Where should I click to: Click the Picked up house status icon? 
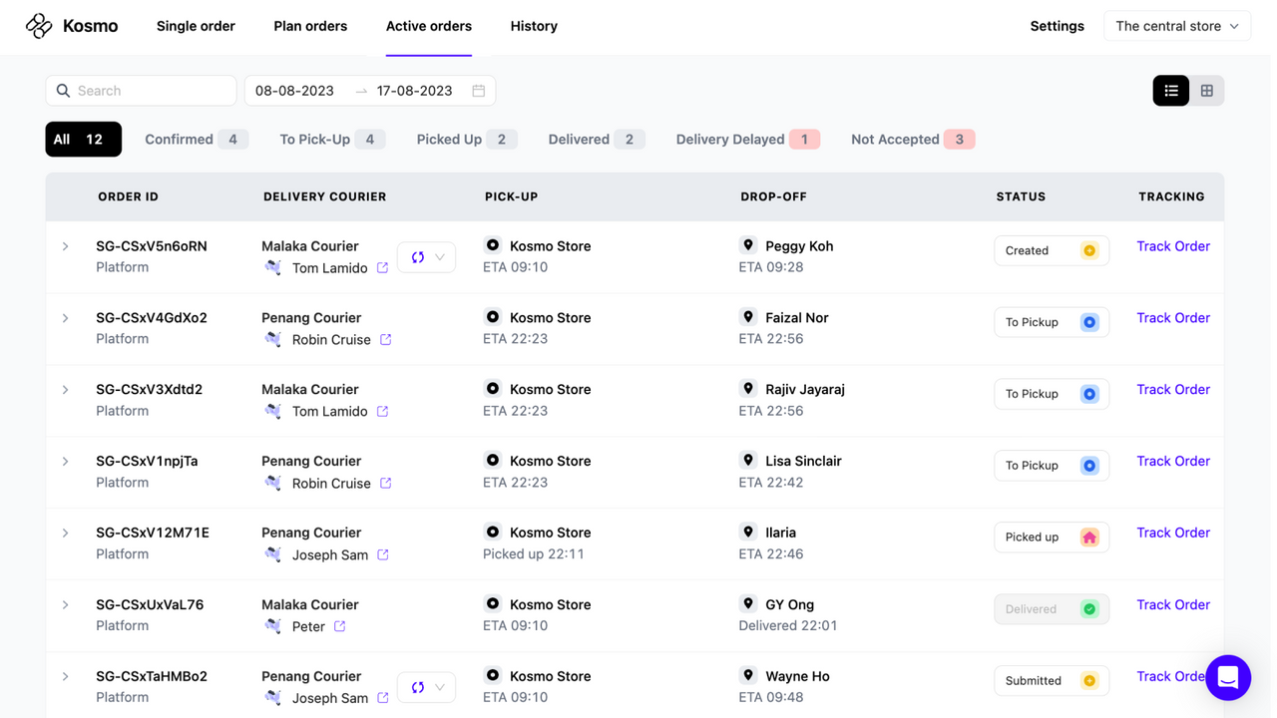(x=1089, y=538)
